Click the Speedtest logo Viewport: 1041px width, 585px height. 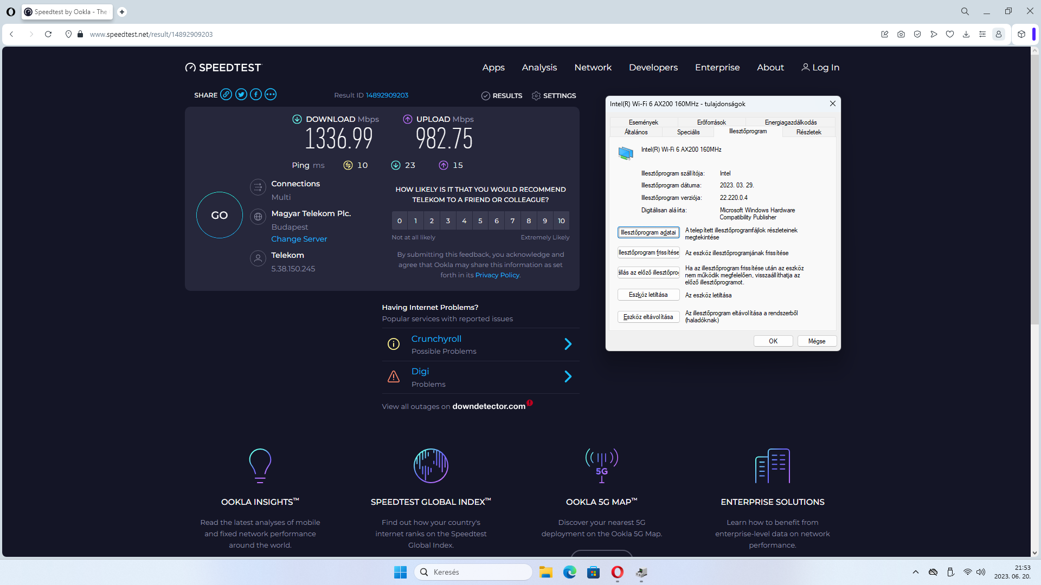pyautogui.click(x=223, y=68)
